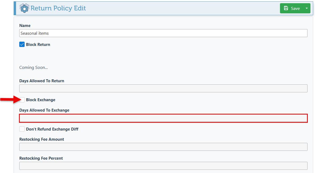Image resolution: width=315 pixels, height=173 pixels.
Task: Click the floppy disk icon on Save
Action: point(286,8)
